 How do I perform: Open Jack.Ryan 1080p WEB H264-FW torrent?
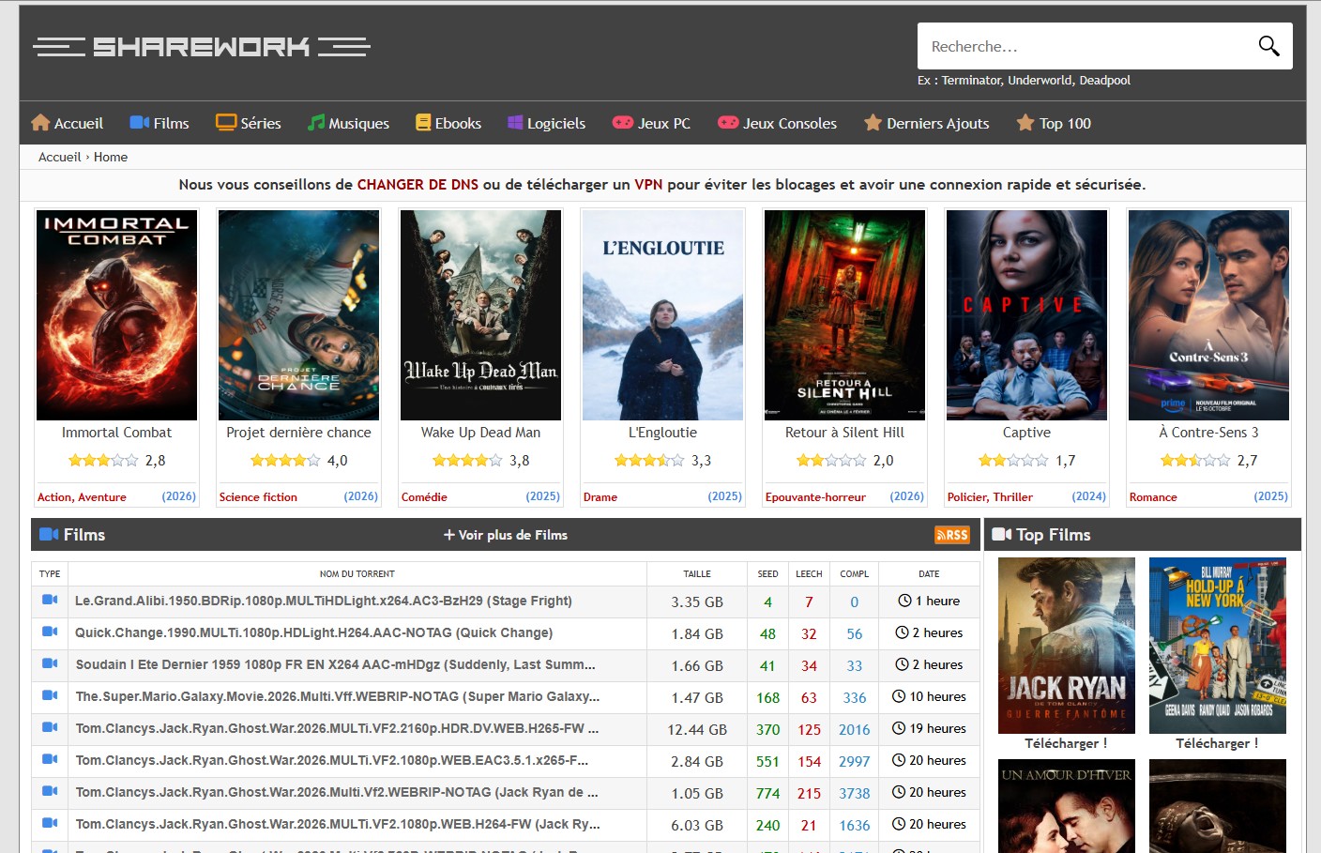338,824
